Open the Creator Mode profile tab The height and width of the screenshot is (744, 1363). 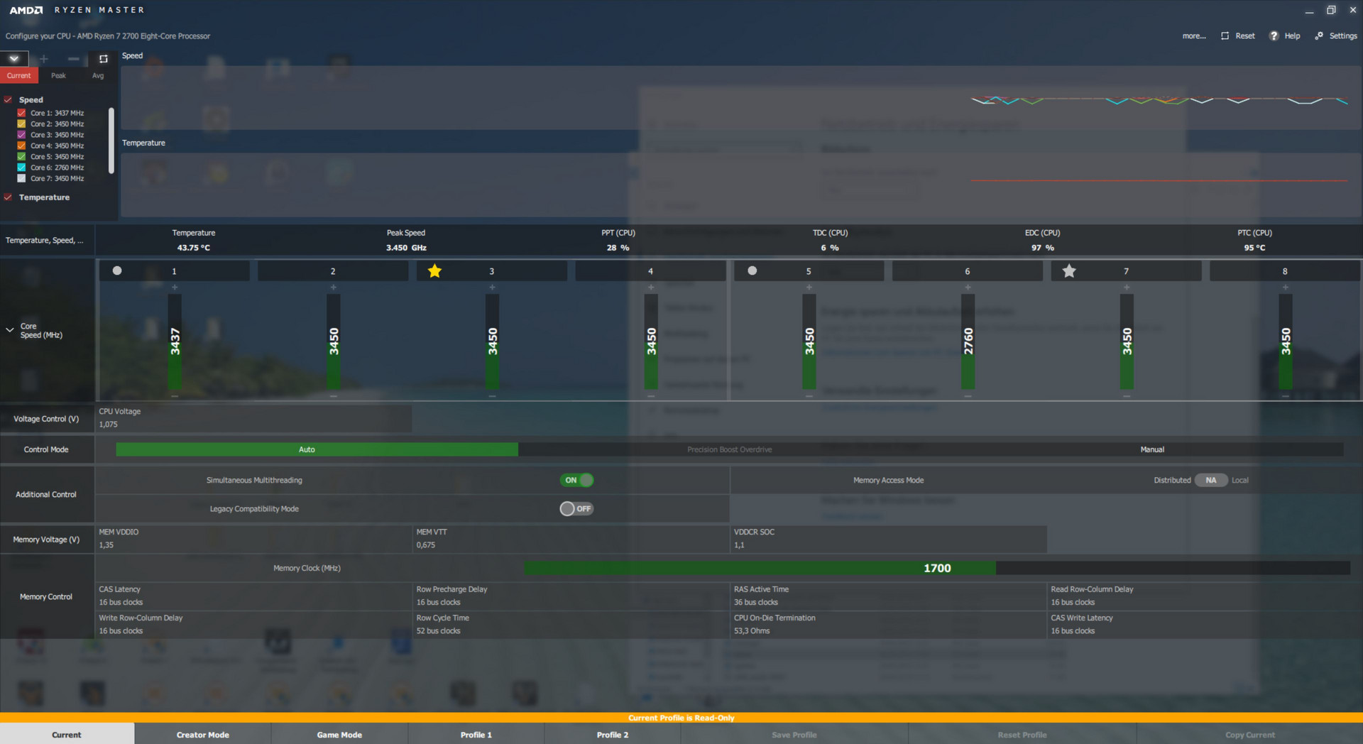tap(203, 735)
